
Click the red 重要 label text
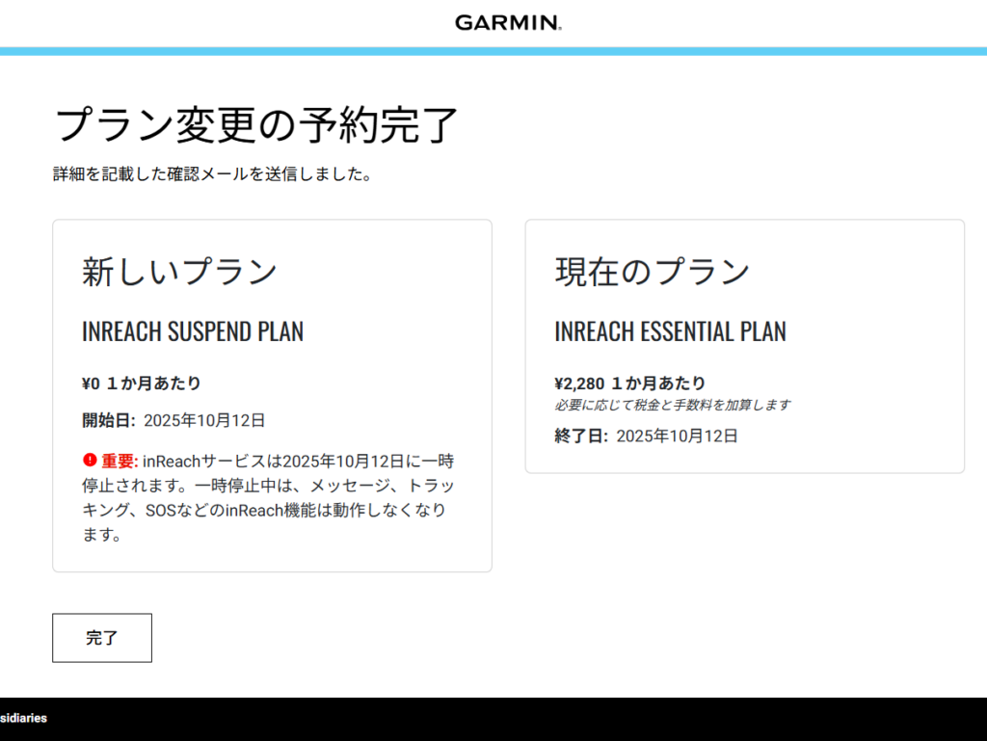click(x=120, y=461)
